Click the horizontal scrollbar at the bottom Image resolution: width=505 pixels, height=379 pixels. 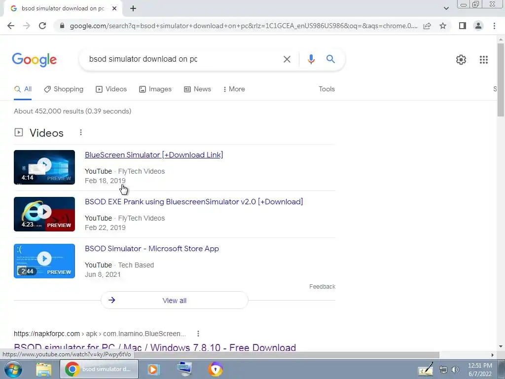click(x=287, y=355)
